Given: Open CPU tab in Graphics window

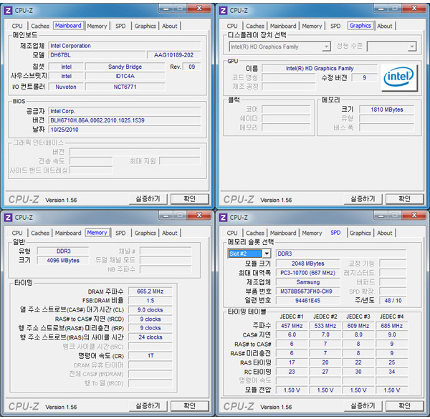Looking at the screenshot, I should (x=232, y=26).
